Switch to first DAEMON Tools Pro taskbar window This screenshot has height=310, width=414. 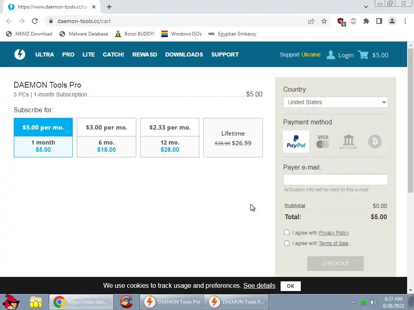coord(172,302)
